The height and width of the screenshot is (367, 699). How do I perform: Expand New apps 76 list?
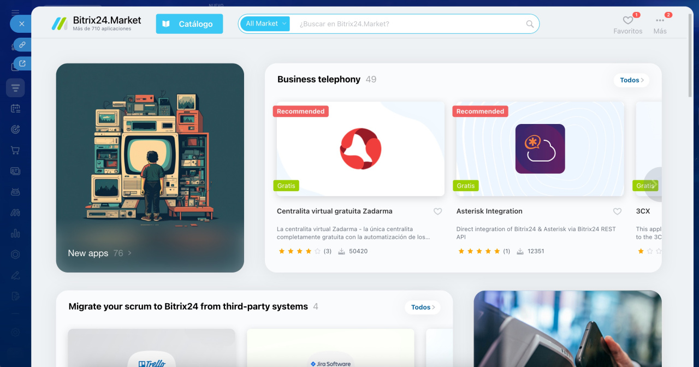click(99, 253)
